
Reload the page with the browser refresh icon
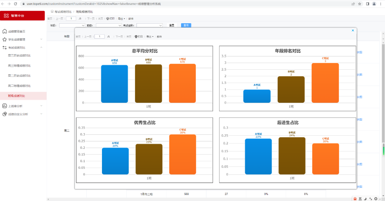pyautogui.click(x=15, y=4)
